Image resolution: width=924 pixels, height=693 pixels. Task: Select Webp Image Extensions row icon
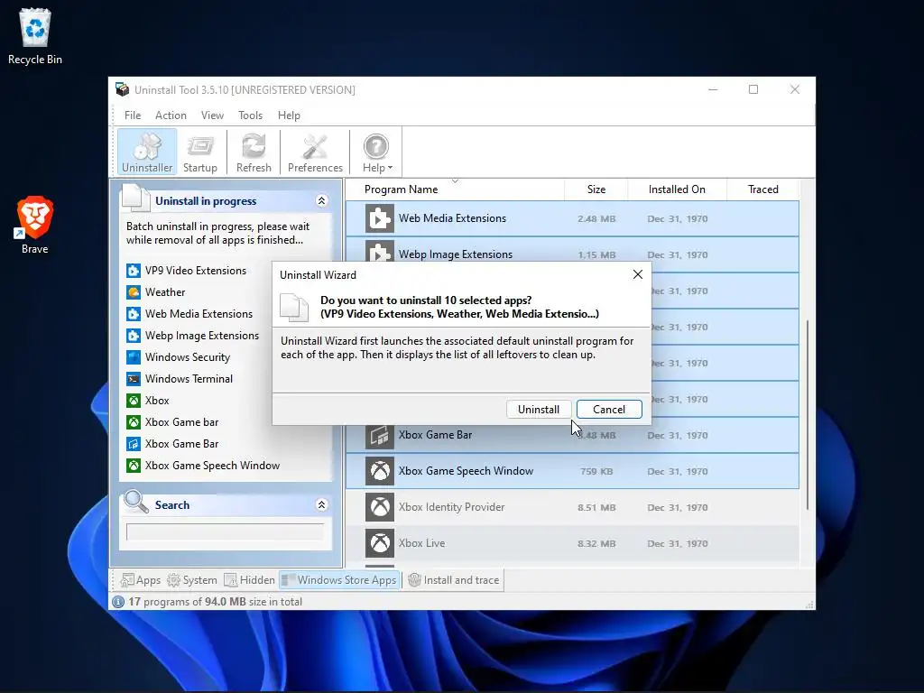[x=380, y=251]
